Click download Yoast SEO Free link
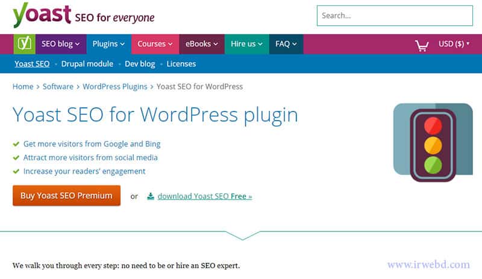 [205, 196]
